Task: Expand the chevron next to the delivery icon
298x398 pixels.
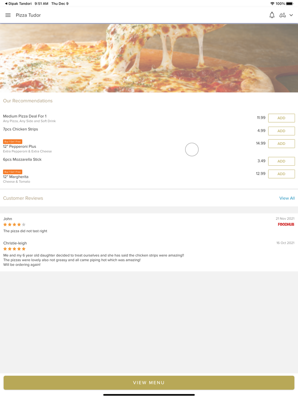Action: (292, 15)
